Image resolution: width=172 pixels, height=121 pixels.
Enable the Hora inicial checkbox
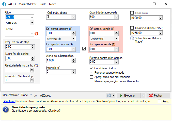(132, 13)
